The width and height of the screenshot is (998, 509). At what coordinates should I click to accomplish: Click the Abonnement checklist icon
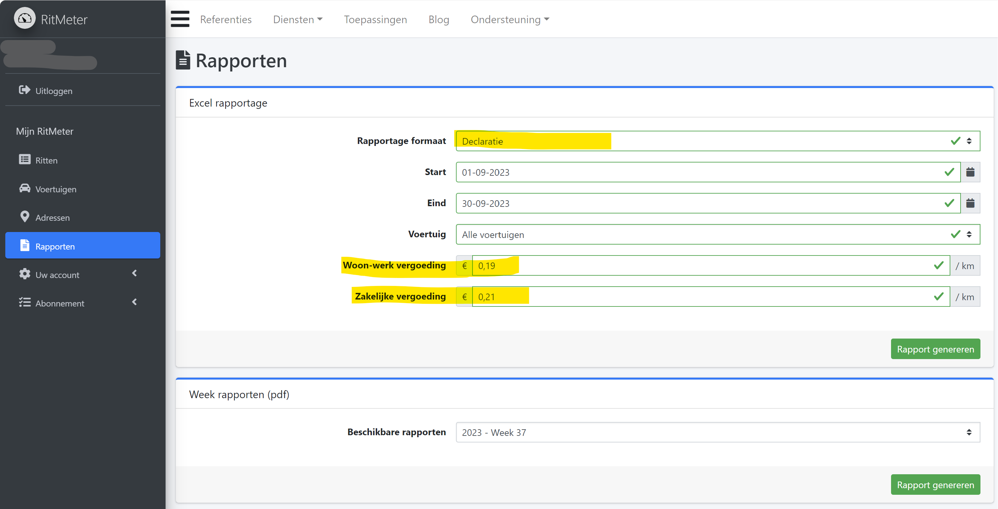pyautogui.click(x=25, y=302)
